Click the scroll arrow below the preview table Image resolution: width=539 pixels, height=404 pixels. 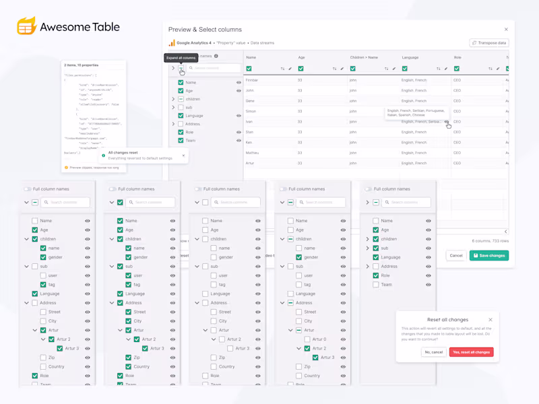506,232
